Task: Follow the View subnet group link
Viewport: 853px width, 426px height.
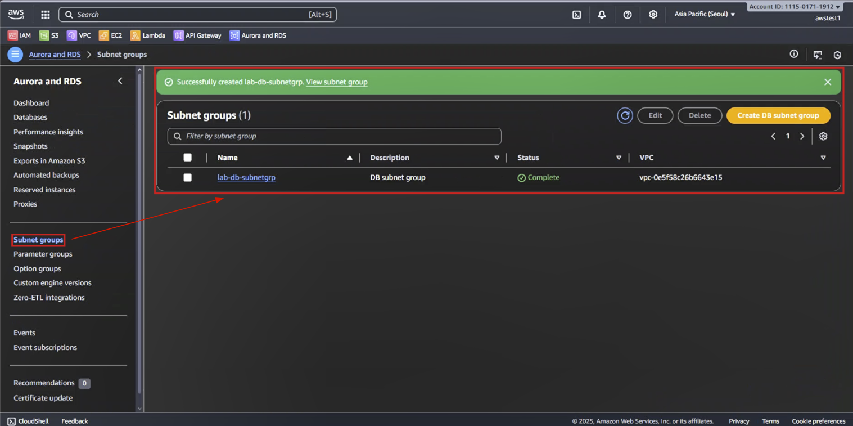Action: point(337,82)
